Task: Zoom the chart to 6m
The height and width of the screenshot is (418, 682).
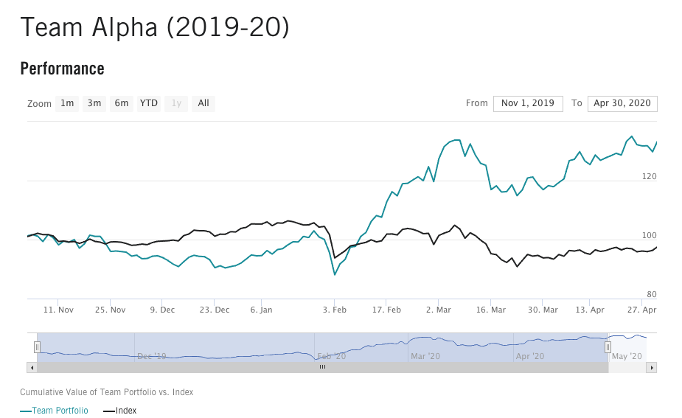Action: pos(122,103)
